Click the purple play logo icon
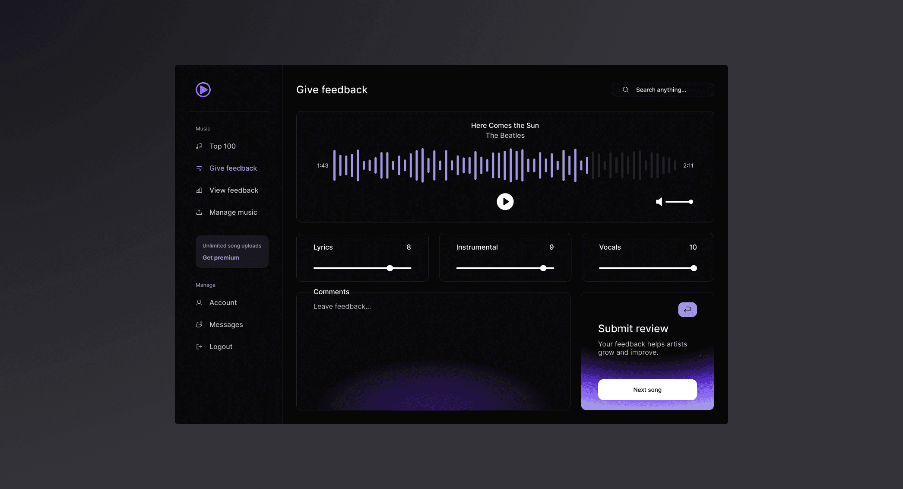Viewport: 903px width, 489px height. (203, 89)
